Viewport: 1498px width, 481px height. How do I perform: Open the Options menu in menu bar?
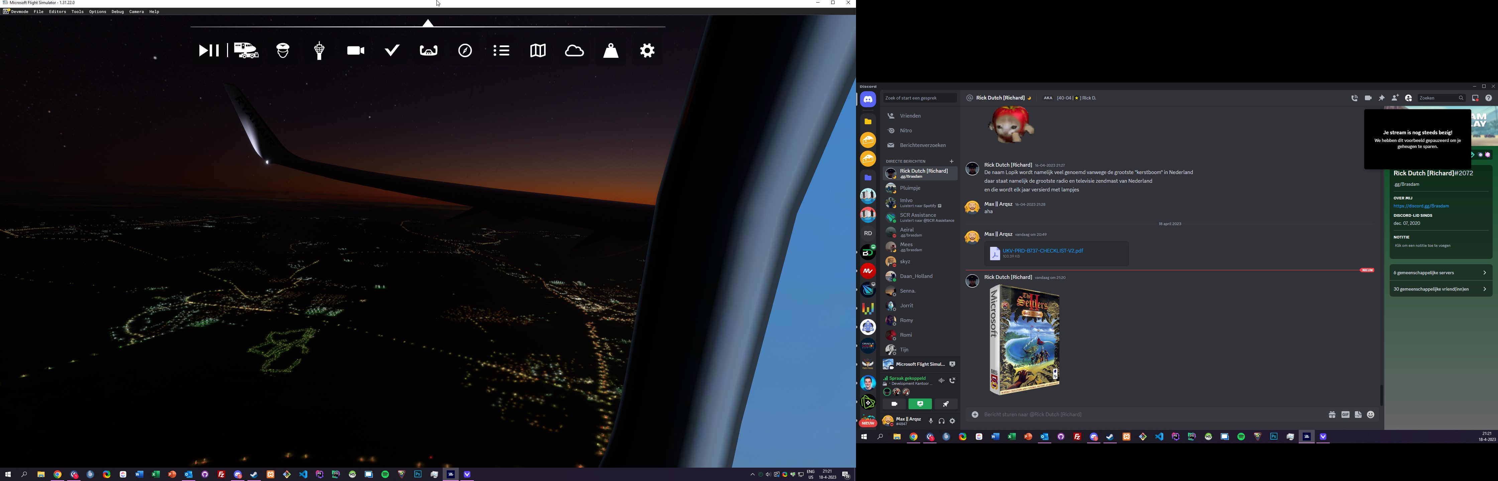[97, 12]
